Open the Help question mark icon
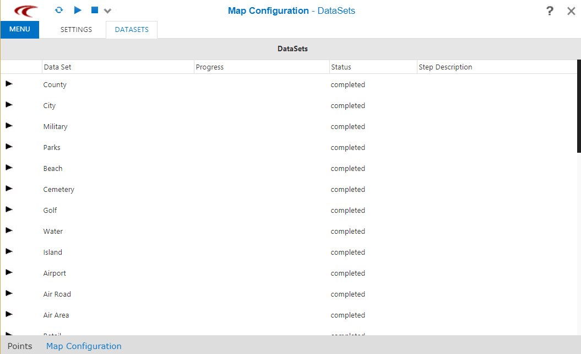The image size is (581, 354). 550,10
